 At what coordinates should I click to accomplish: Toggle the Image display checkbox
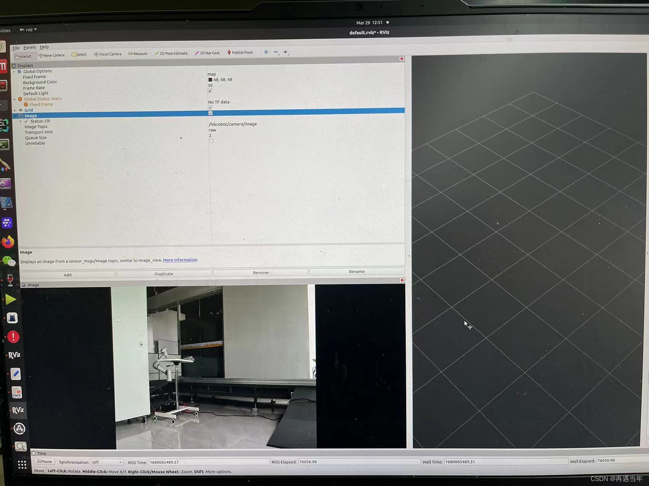tap(210, 113)
